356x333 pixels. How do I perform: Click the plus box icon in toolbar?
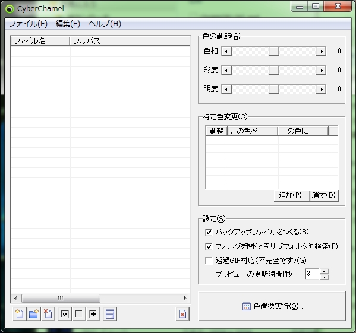click(93, 314)
